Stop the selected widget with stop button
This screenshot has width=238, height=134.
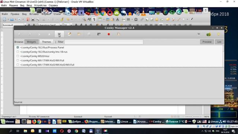[49, 34]
